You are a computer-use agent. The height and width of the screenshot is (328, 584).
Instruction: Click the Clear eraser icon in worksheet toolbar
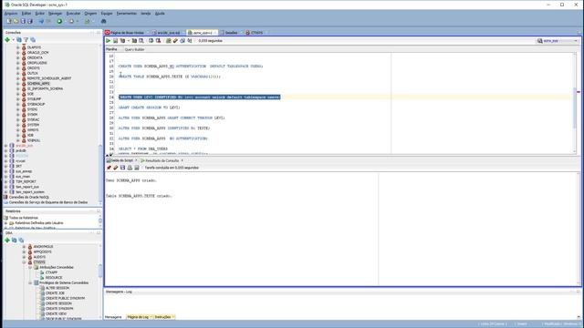pyautogui.click(x=175, y=41)
